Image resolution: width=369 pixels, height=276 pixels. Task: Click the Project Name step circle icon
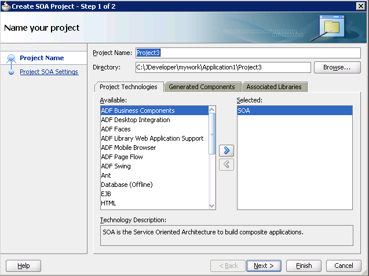11,58
